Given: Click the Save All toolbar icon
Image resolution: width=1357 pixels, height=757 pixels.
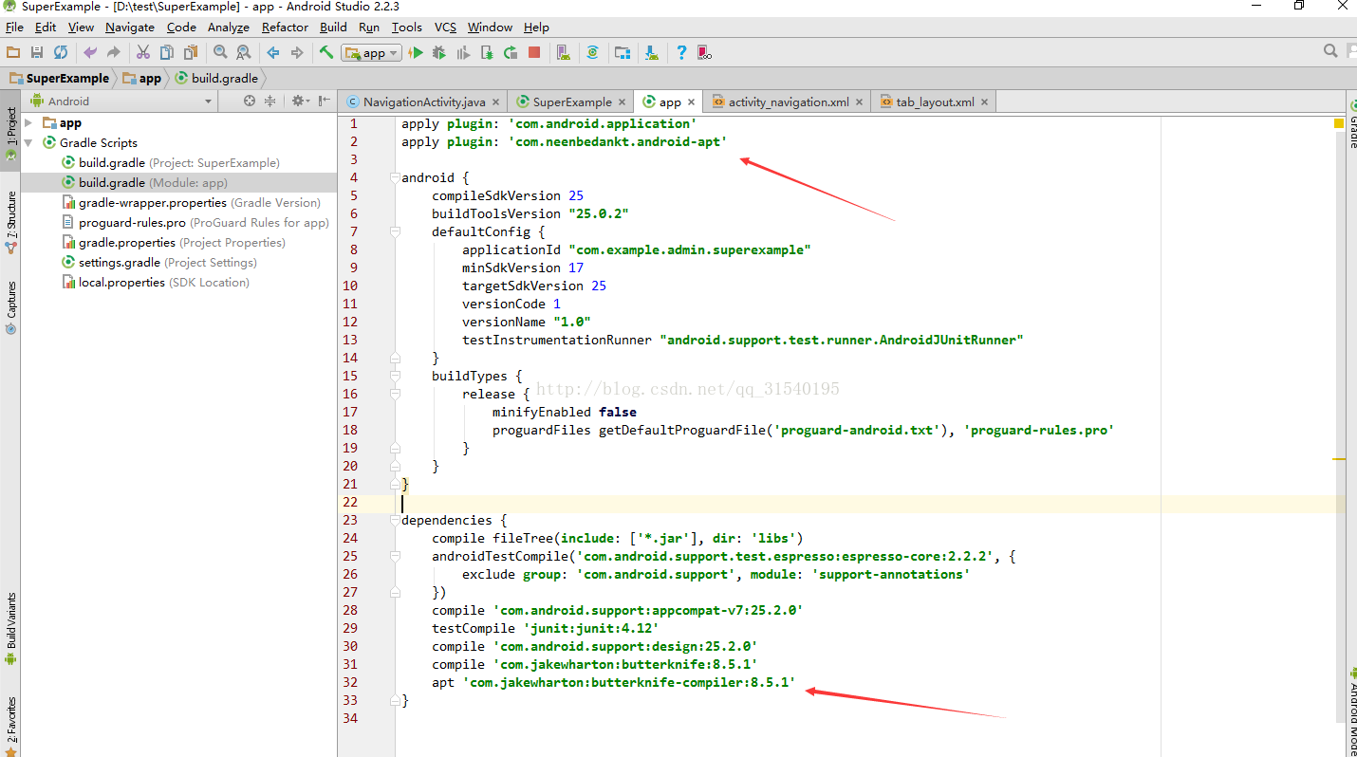Looking at the screenshot, I should 37,53.
